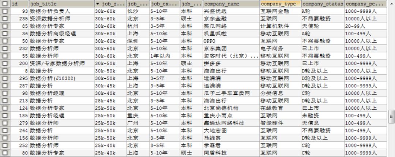395x157 pixels.
Task: Select the company cell 鑫通达网络科技
Action: pos(231,123)
